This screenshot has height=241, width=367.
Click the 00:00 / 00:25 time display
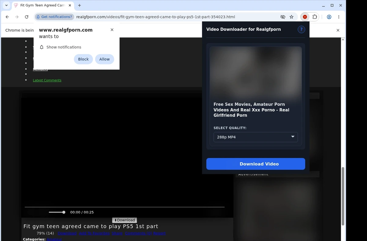click(x=82, y=212)
